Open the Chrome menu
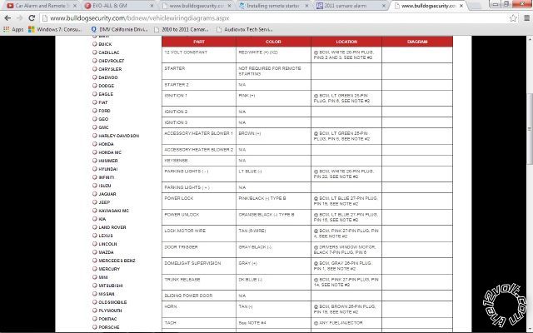This screenshot has height=333, width=533. coord(526,18)
